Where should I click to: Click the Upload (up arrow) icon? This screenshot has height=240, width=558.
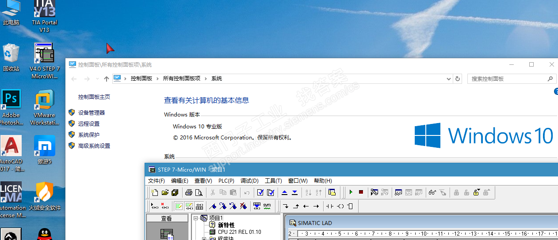point(284,192)
